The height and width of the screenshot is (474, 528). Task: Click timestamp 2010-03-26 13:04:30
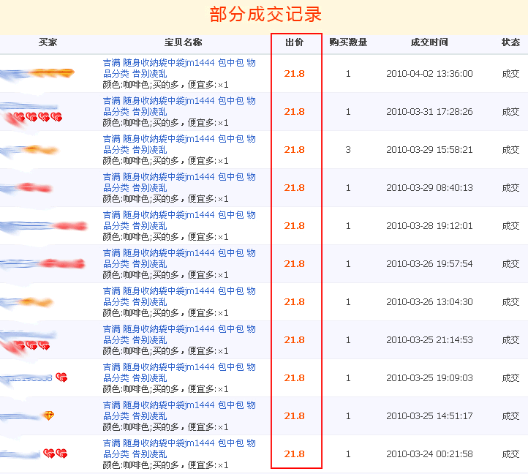(429, 302)
